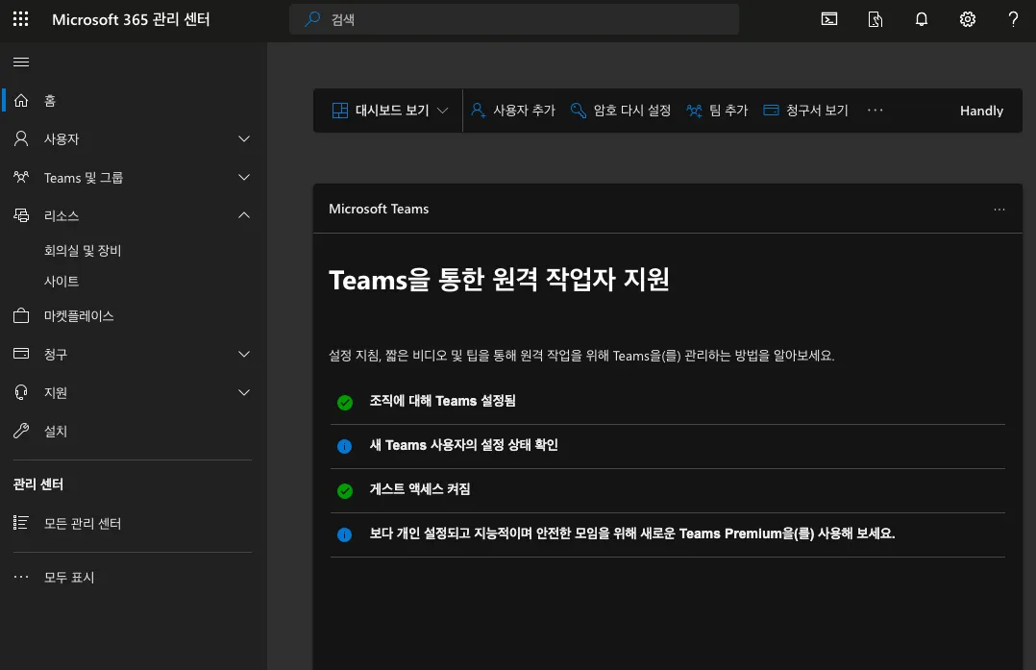1036x670 pixels.
Task: Click the view bill card icon
Action: tap(771, 111)
